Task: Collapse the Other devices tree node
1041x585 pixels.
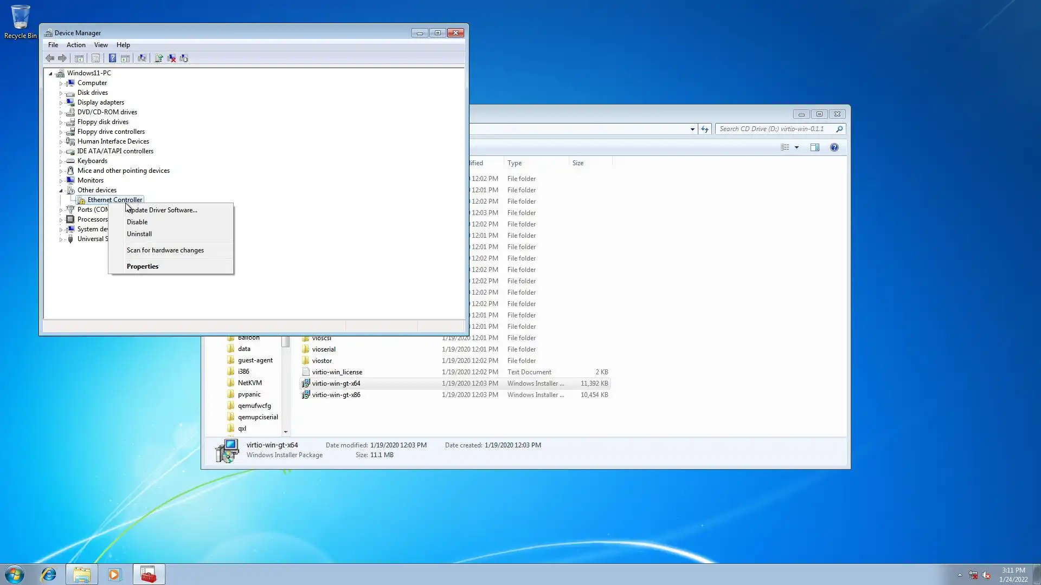Action: 61,190
